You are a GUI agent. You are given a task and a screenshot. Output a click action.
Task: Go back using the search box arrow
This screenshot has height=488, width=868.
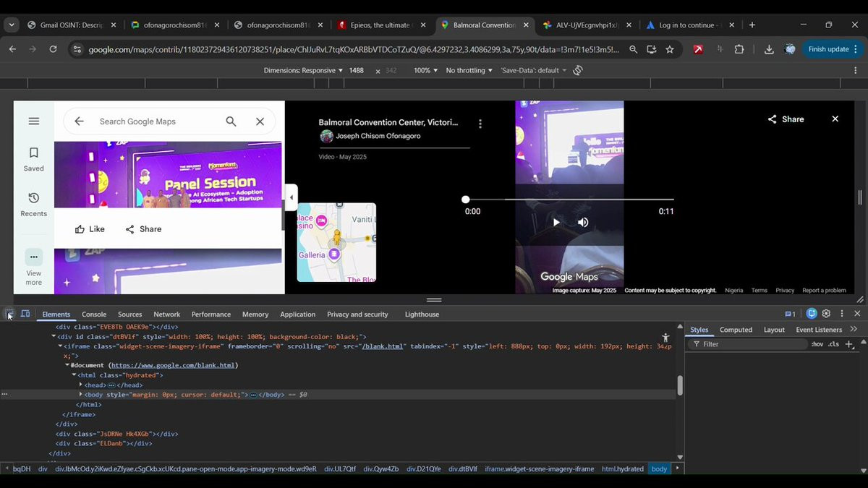[79, 121]
